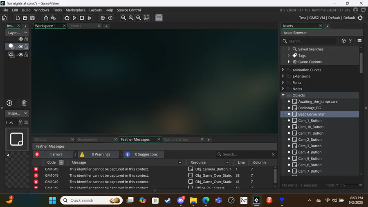368x207 pixels.
Task: Toggle the docks with the layout icon
Action: (146, 18)
